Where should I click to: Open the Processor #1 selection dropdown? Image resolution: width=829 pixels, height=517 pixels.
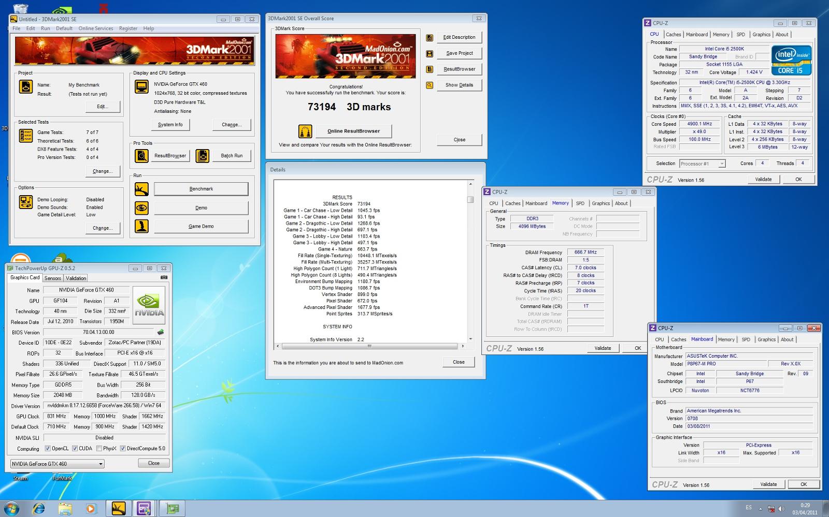pos(702,164)
